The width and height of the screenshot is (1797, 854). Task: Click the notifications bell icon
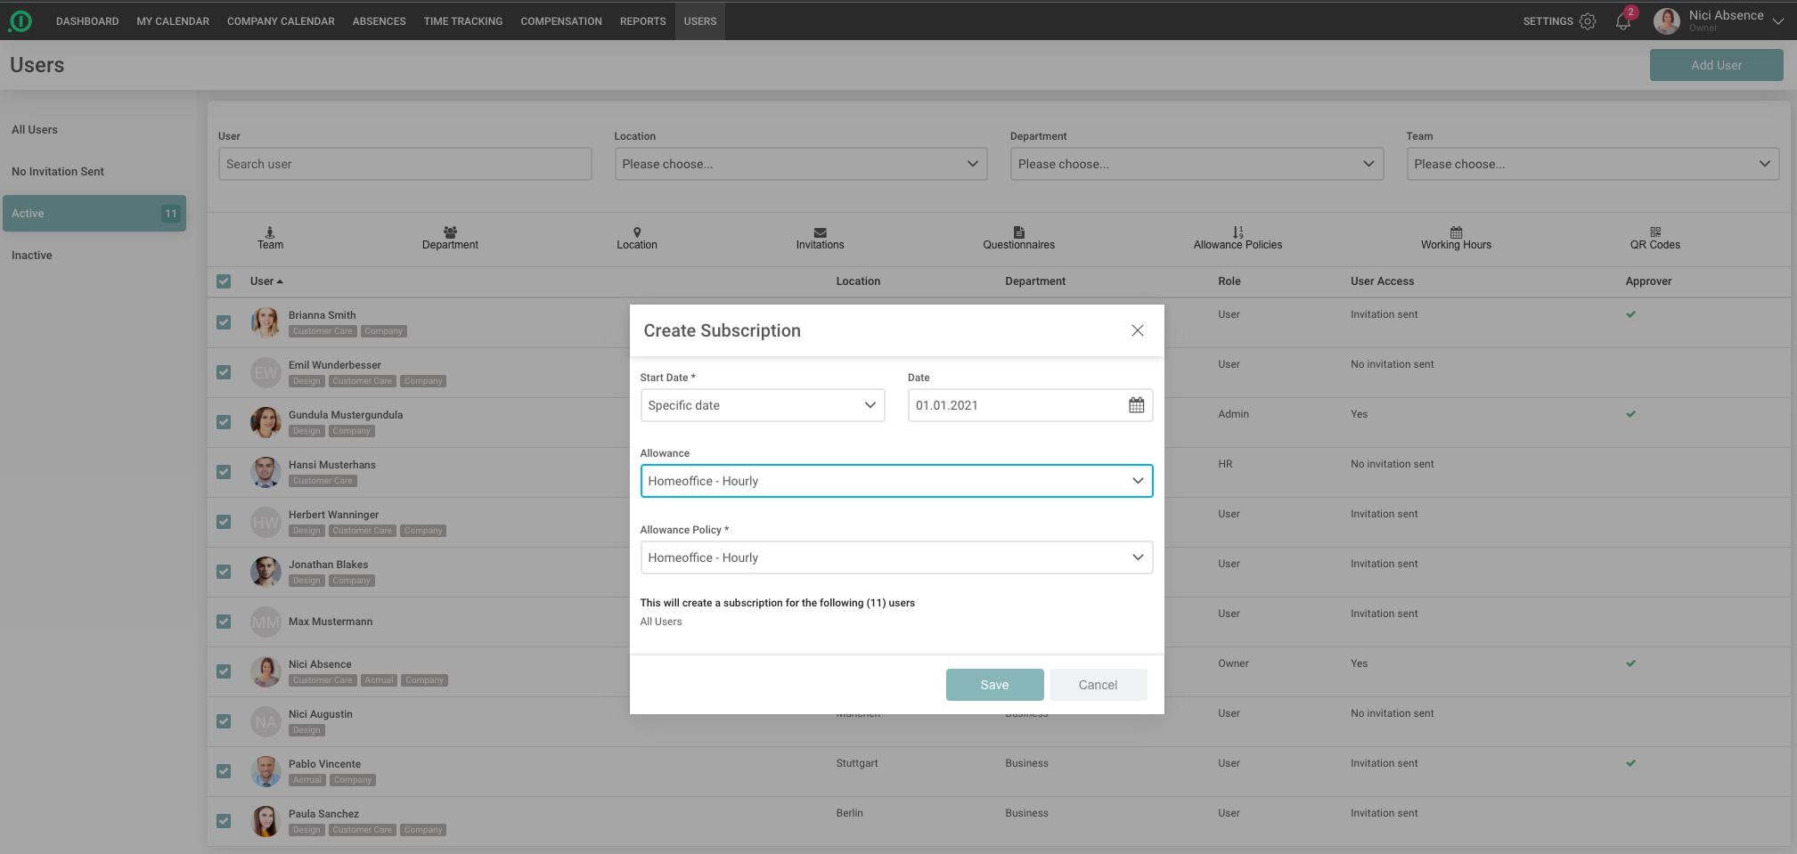coord(1622,21)
